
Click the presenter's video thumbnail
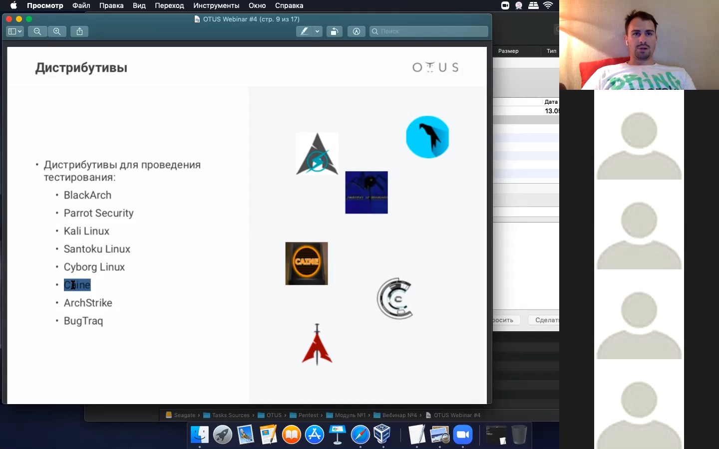point(639,45)
